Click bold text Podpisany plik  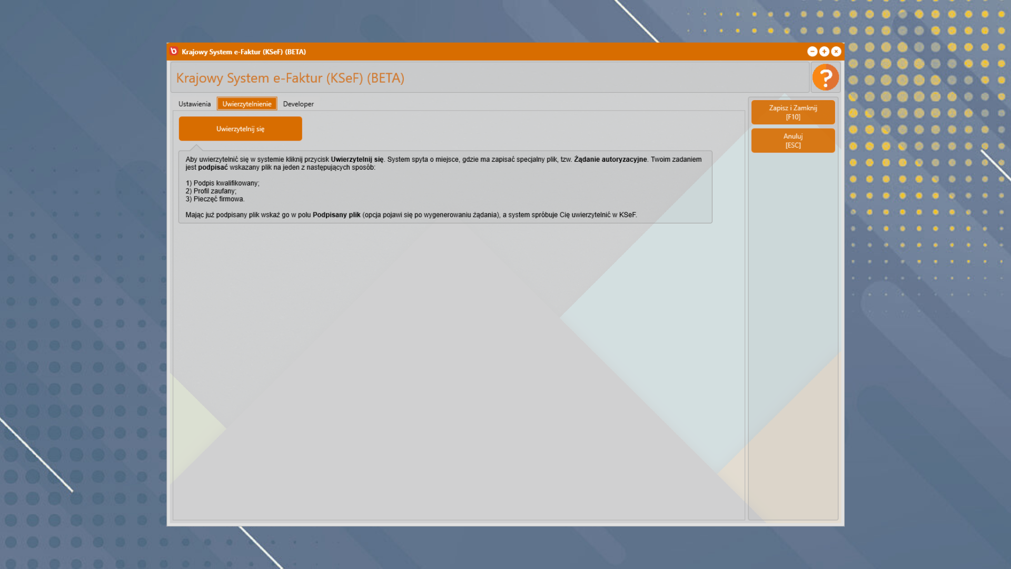(336, 215)
